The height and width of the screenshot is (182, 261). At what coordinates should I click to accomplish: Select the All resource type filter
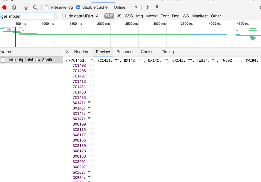(98, 16)
